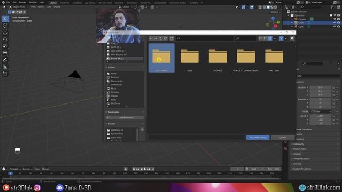Hide Camera in outliner via eye icon
The image size is (342, 192).
pyautogui.click(x=335, y=19)
